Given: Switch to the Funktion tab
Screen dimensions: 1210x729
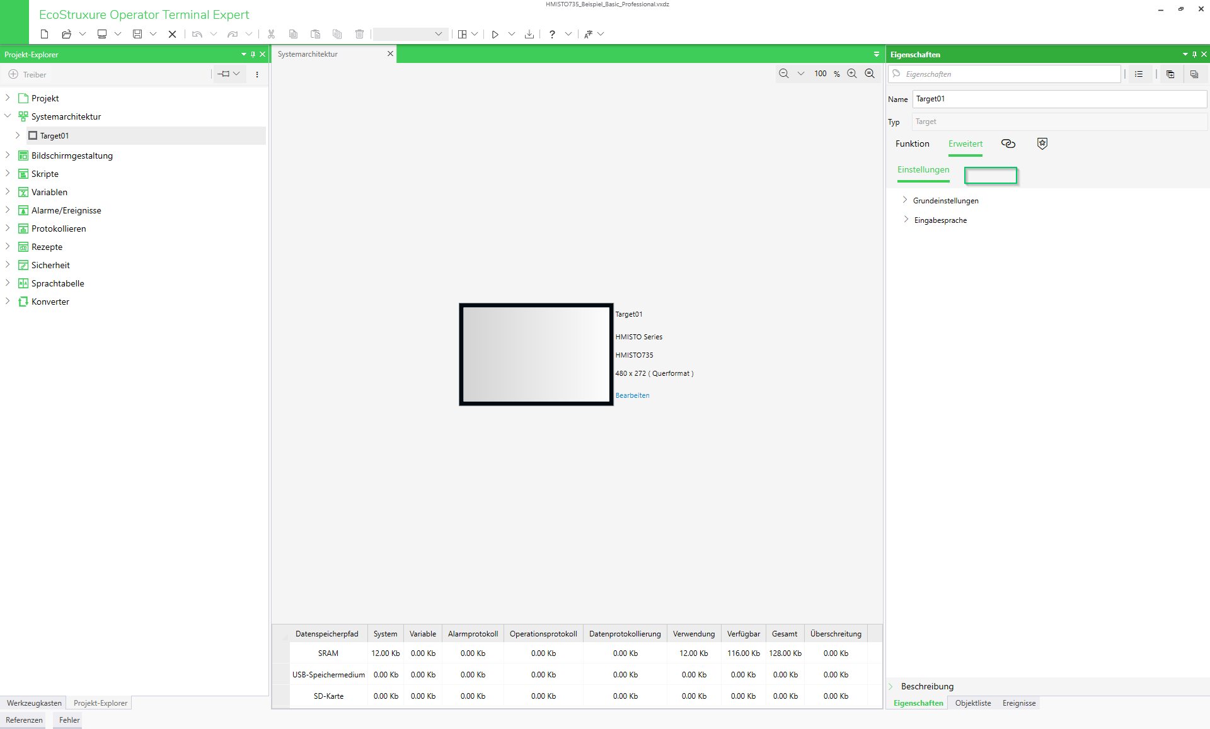Looking at the screenshot, I should tap(912, 144).
